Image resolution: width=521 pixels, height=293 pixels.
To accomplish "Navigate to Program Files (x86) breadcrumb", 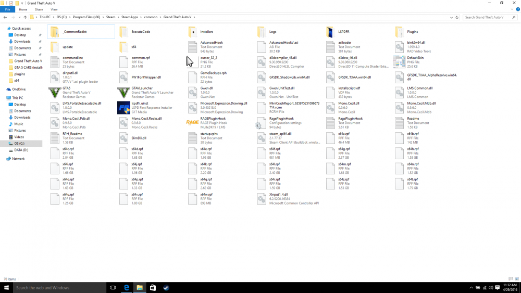I will click(86, 17).
